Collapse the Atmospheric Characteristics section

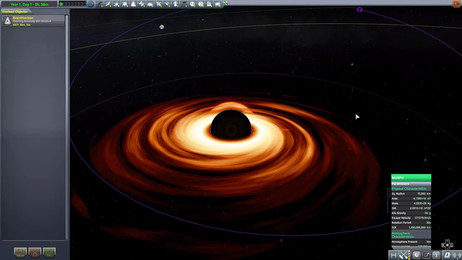(411, 235)
